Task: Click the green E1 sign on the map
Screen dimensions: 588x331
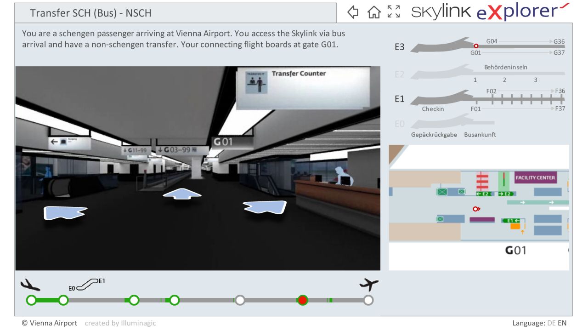Action: tap(510, 221)
